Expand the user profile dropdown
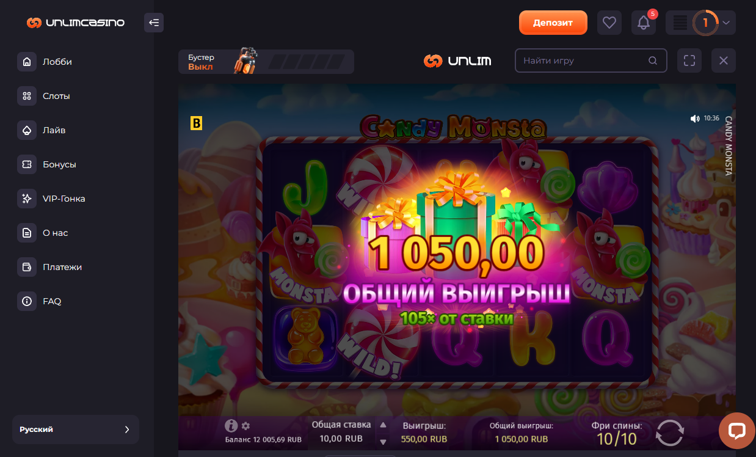The height and width of the screenshot is (457, 756). click(726, 23)
